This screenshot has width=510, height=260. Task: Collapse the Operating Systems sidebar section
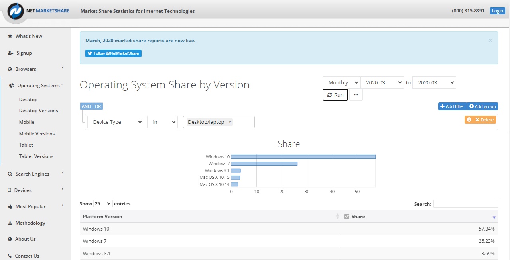[62, 84]
